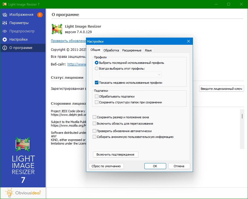Click Отмена to cancel settings
248x199 pixels.
point(179,166)
